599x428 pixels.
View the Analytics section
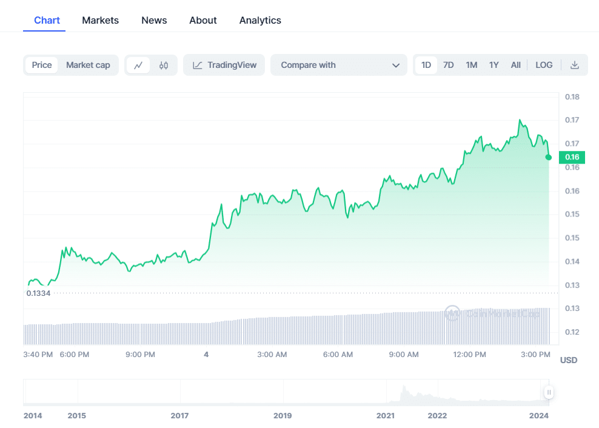click(x=260, y=20)
